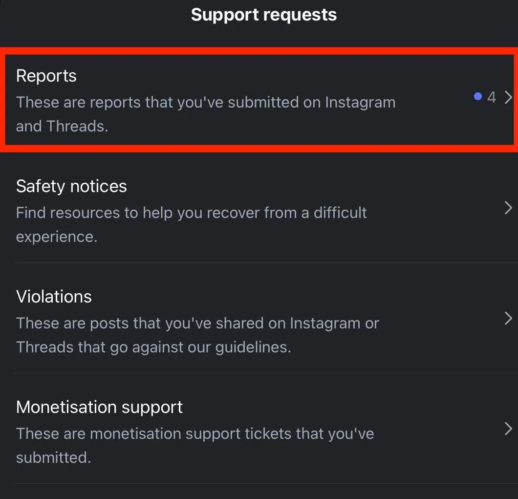518x499 pixels.
Task: Select the Reports heading
Action: 46,76
